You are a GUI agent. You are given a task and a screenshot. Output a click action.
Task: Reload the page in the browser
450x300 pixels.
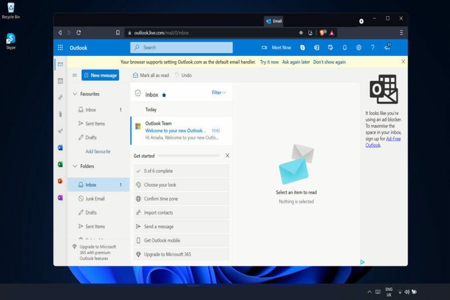point(79,33)
